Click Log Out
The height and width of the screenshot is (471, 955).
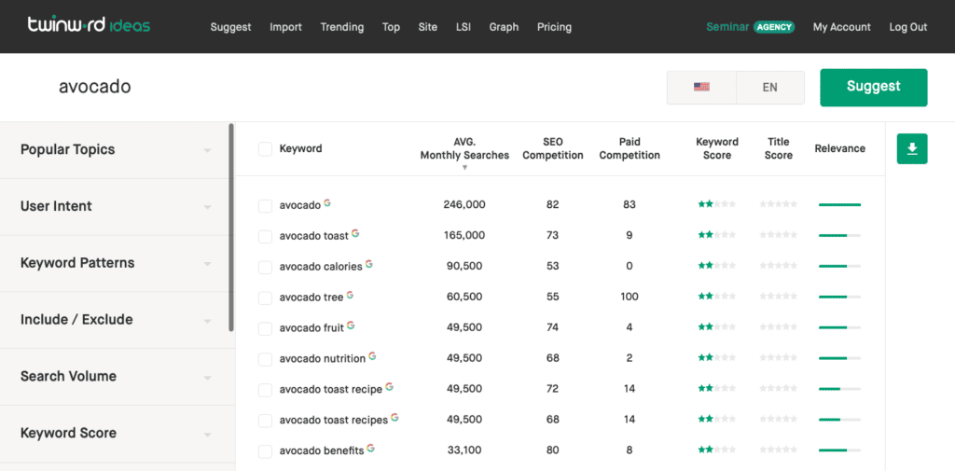click(x=908, y=27)
